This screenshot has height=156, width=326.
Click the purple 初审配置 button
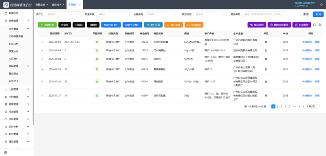pos(302,25)
